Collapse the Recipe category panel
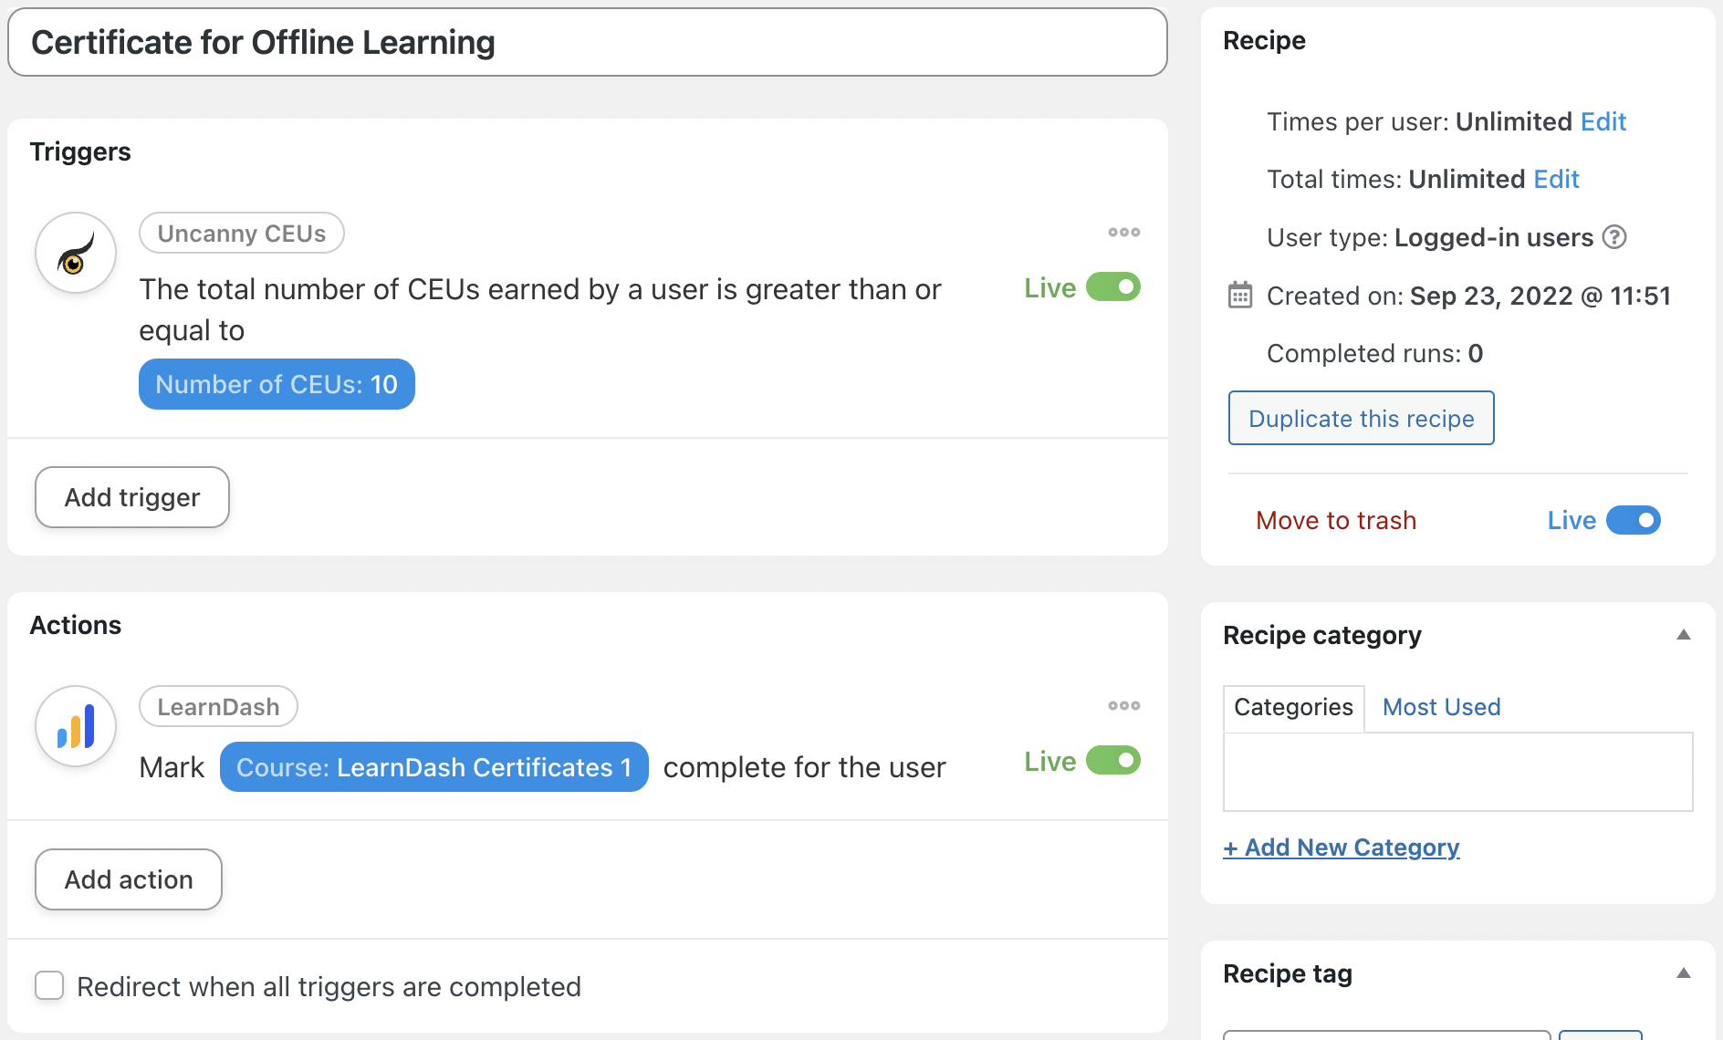1723x1040 pixels. click(1684, 634)
